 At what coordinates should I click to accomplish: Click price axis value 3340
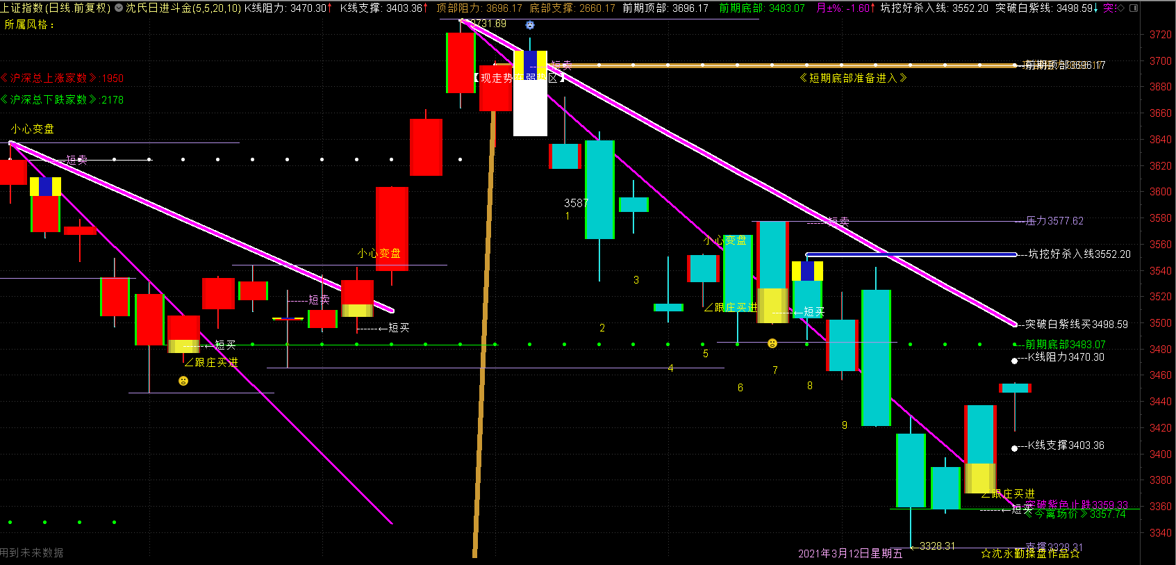(1161, 533)
